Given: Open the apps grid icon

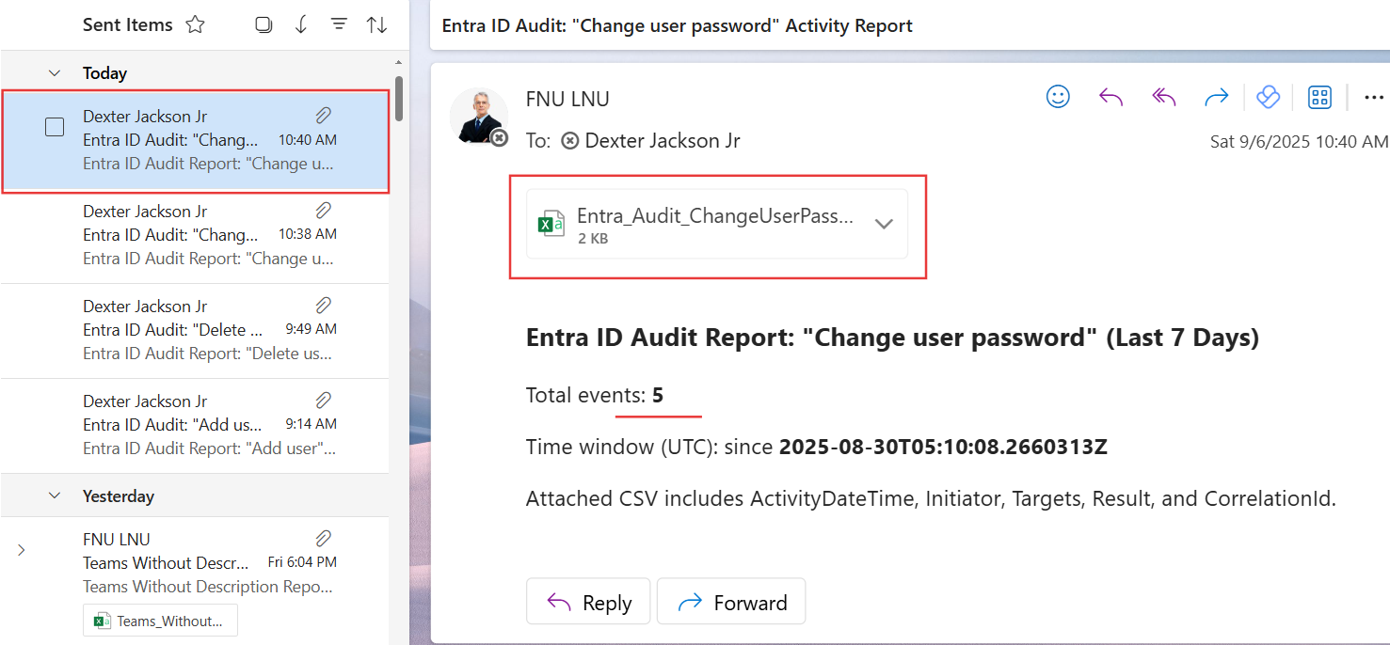Looking at the screenshot, I should click(x=1319, y=97).
